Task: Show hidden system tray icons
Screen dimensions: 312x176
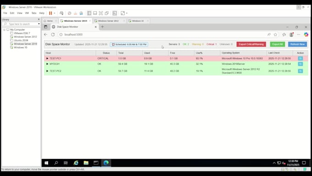Action: pos(274,163)
